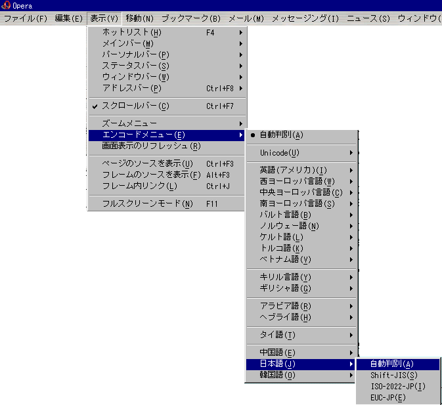
Task: Select ページのソースを表示(U)
Action: pyautogui.click(x=166, y=163)
